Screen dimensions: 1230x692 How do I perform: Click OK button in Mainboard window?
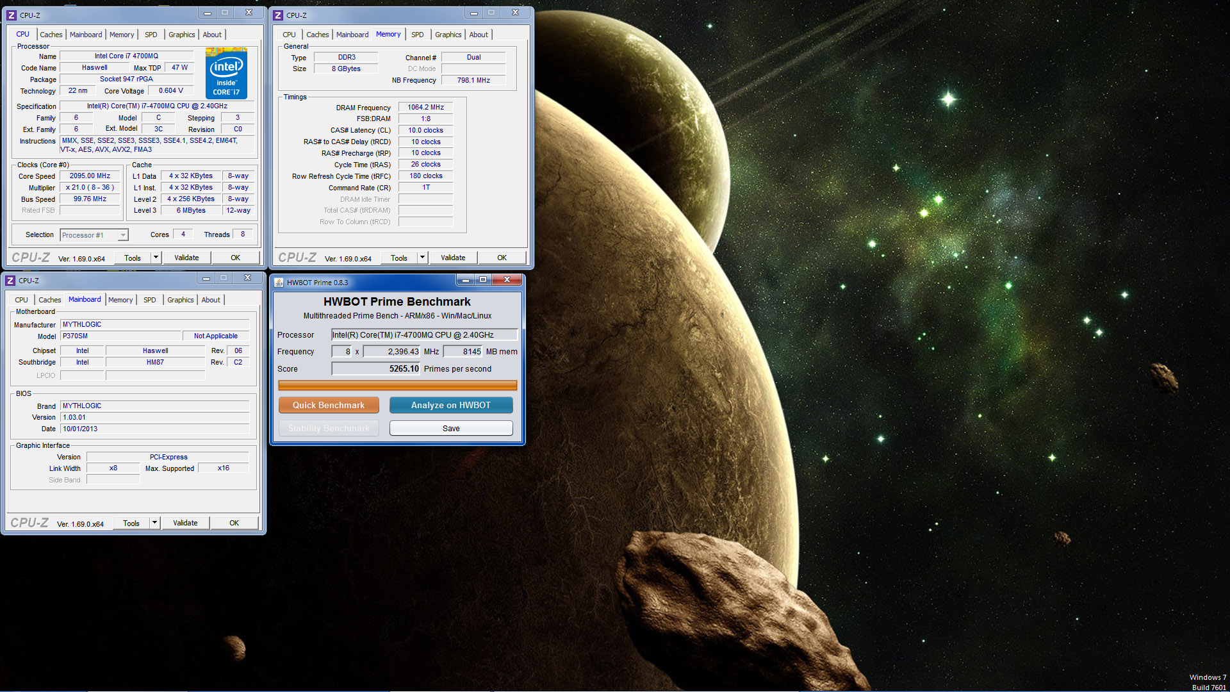pos(234,523)
